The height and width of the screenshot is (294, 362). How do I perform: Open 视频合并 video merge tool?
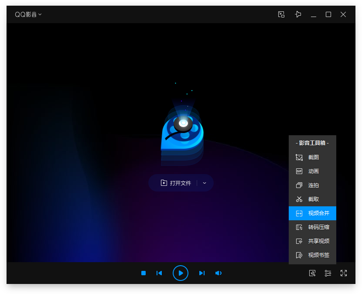[x=312, y=213]
